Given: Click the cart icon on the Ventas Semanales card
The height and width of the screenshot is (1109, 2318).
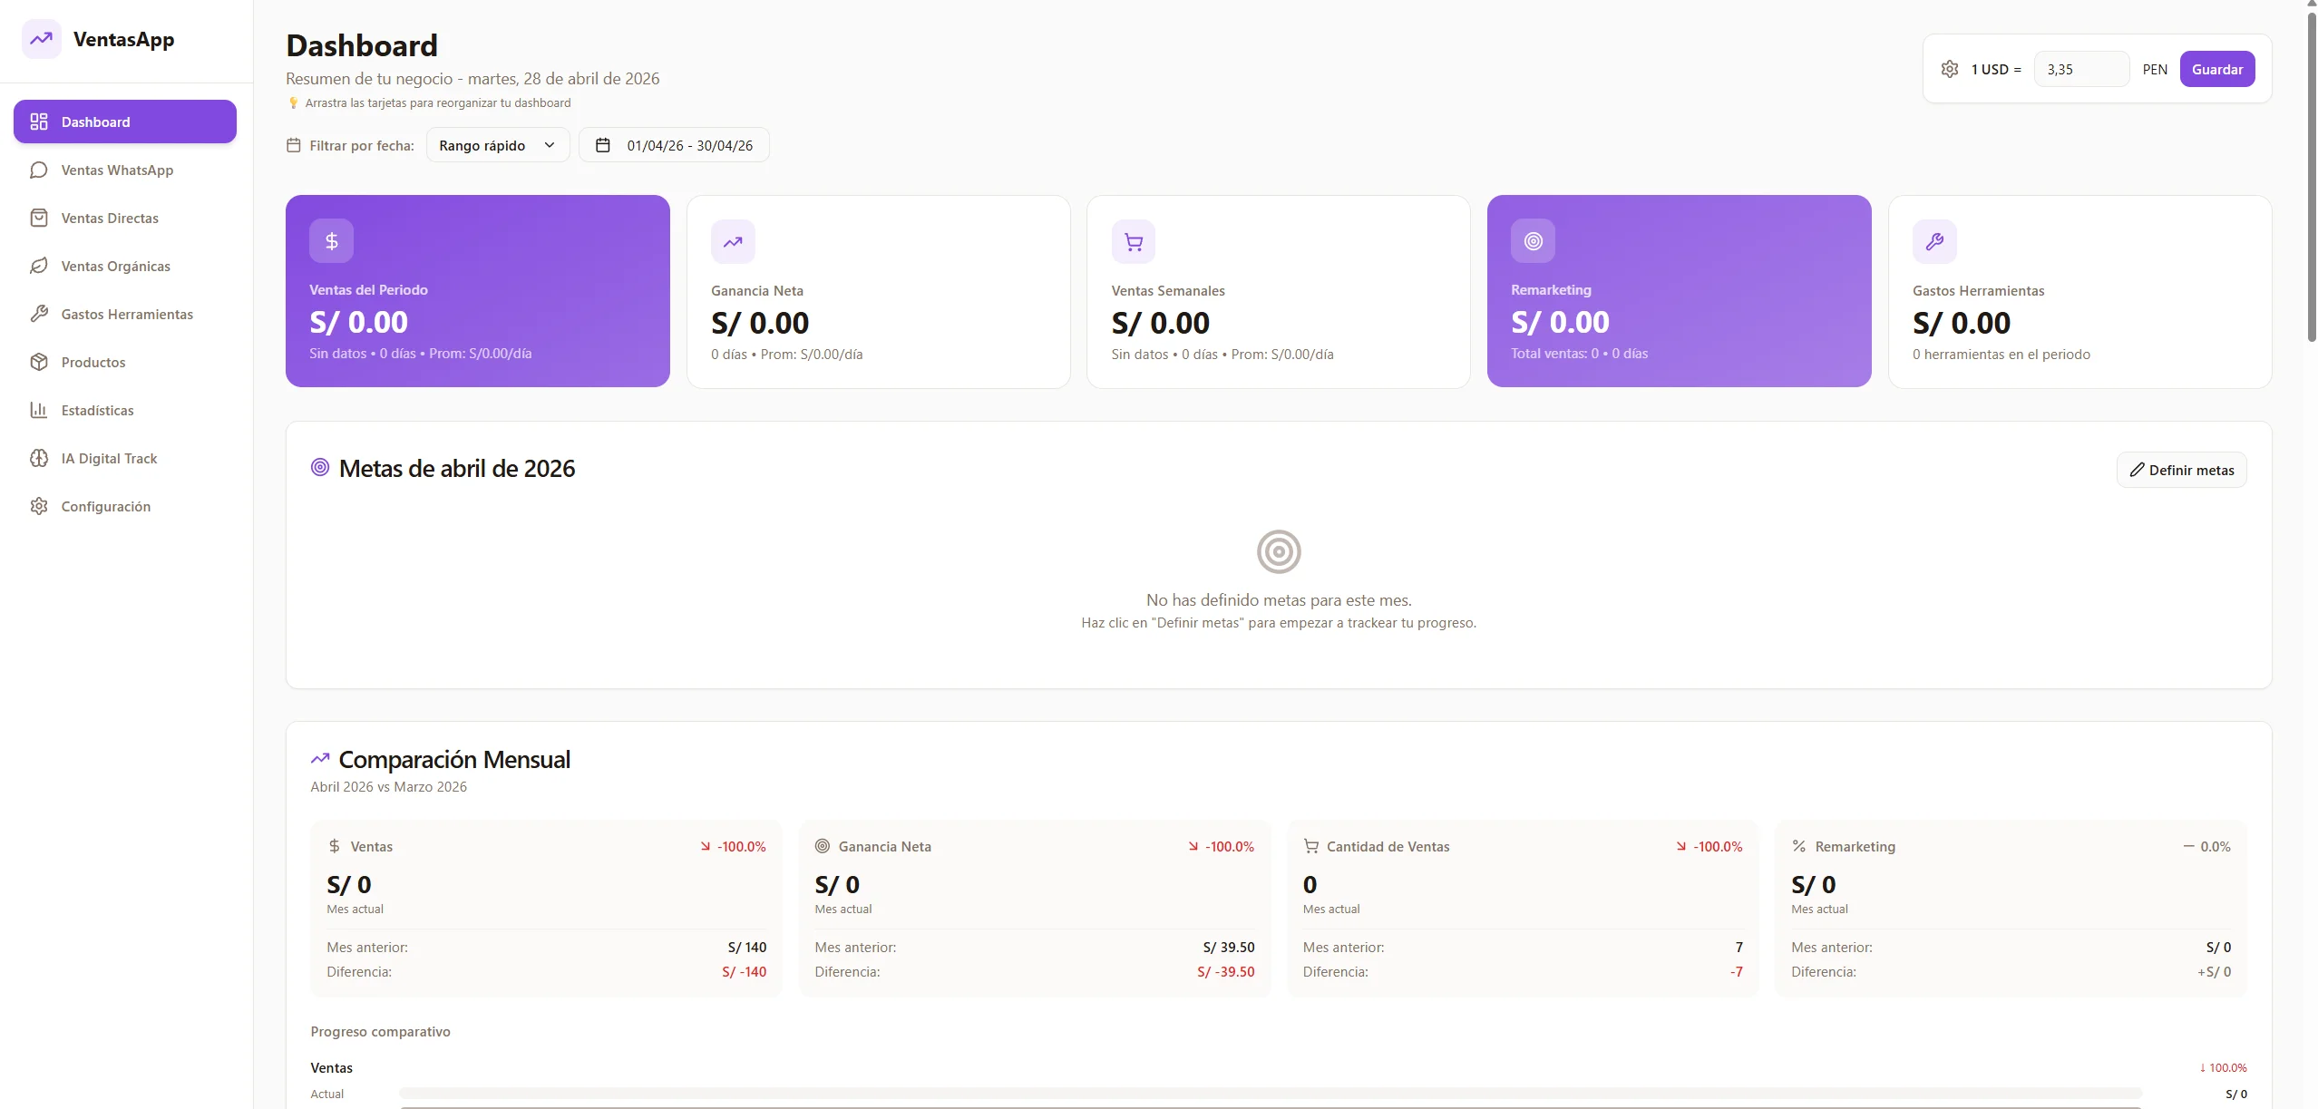Looking at the screenshot, I should pyautogui.click(x=1134, y=241).
